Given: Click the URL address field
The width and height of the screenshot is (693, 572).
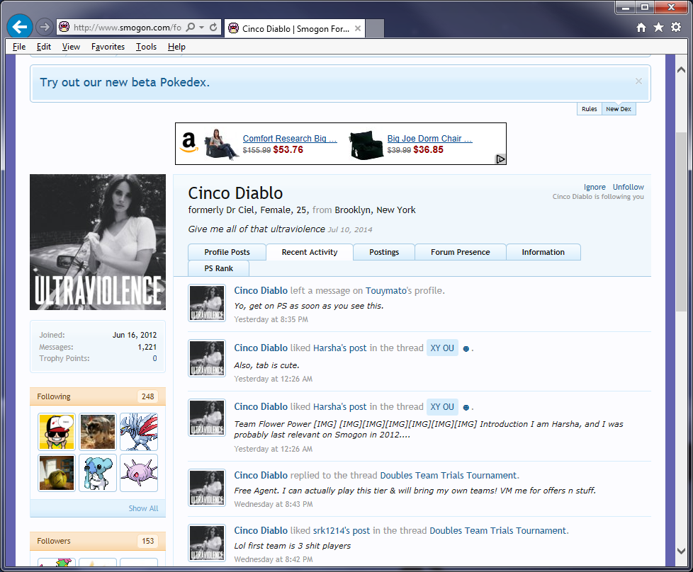Looking at the screenshot, I should click(127, 28).
